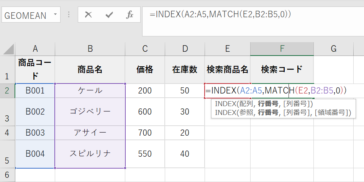Image resolution: width=364 pixels, height=182 pixels.
Task: Click the price cell showing 700
Action: (145, 133)
